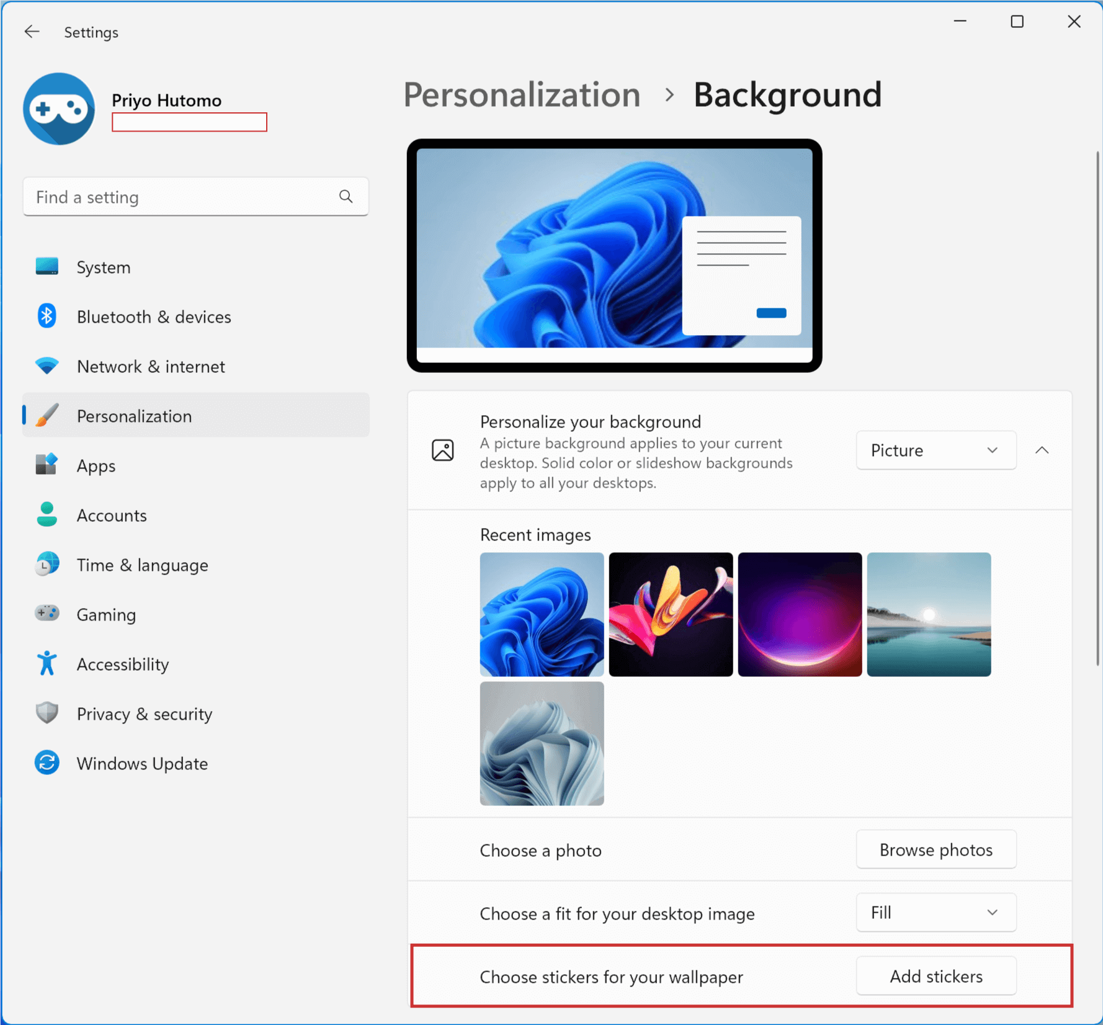Viewport: 1103px width, 1025px height.
Task: Click the Bluetooth icon in sidebar
Action: [47, 316]
